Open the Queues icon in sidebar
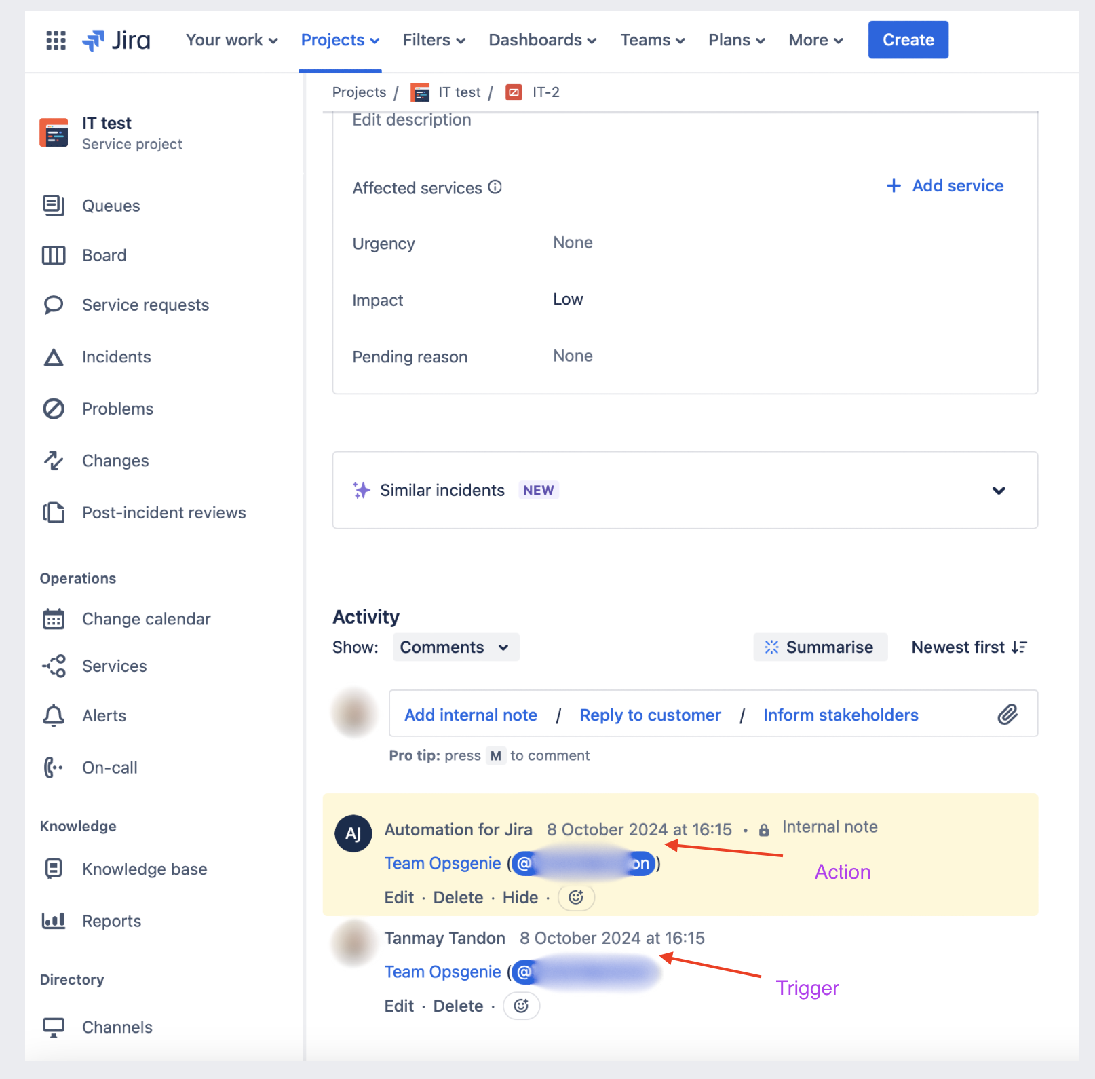The image size is (1095, 1079). (x=54, y=206)
